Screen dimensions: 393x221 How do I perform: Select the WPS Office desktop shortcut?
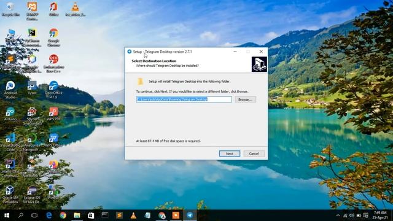[x=53, y=141]
